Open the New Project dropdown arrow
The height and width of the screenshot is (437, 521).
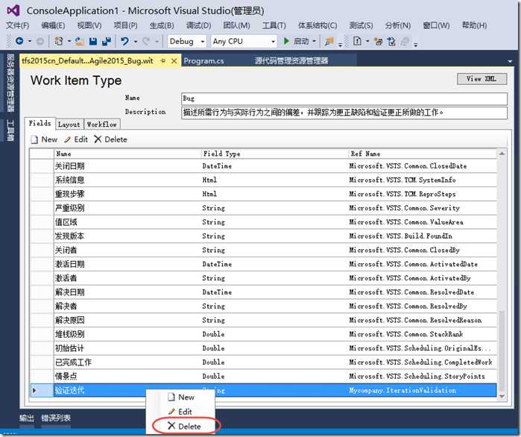pyautogui.click(x=69, y=41)
